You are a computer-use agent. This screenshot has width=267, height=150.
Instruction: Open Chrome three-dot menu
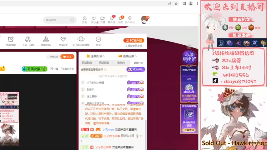pyautogui.click(x=197, y=4)
